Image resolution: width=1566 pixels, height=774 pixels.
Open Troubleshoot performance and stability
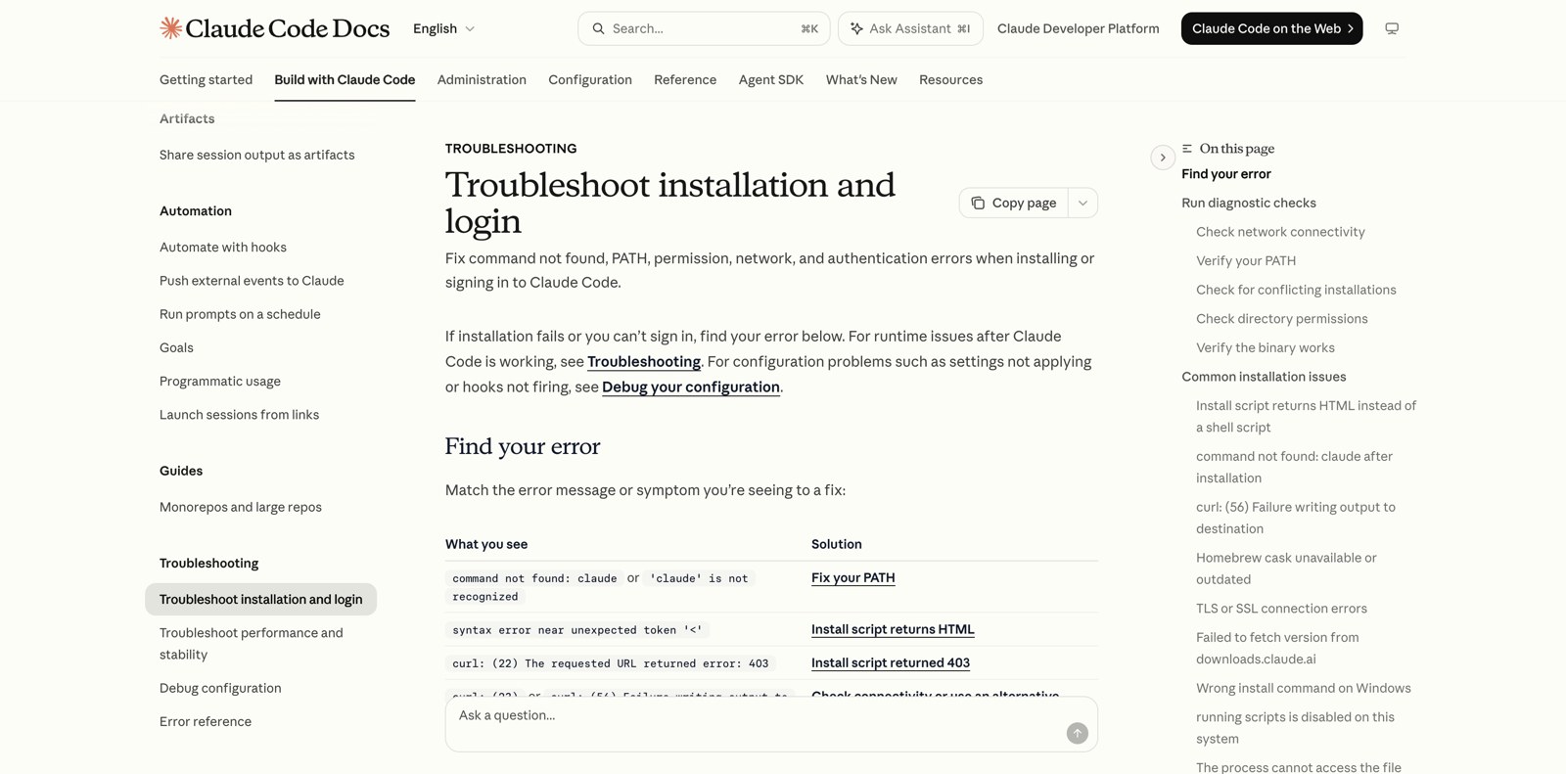[x=252, y=643]
